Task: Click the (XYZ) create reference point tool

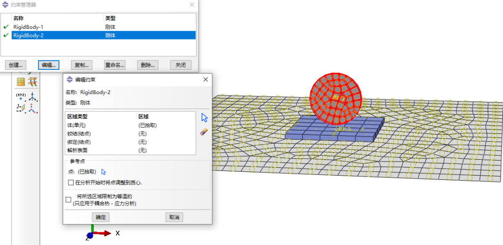Action: tap(21, 96)
